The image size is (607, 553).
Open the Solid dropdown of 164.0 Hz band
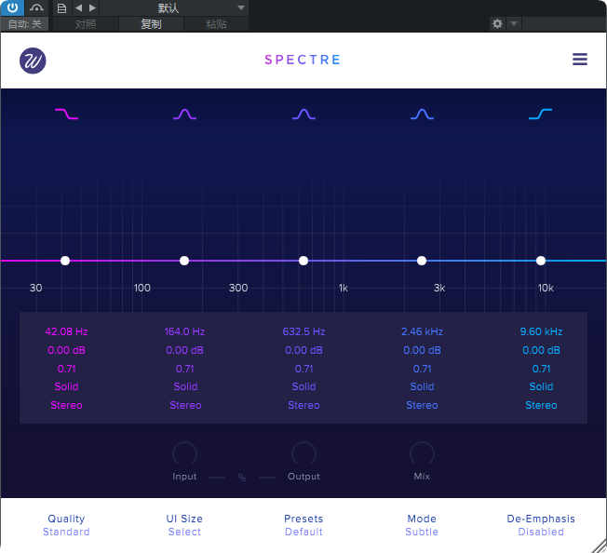click(x=185, y=386)
